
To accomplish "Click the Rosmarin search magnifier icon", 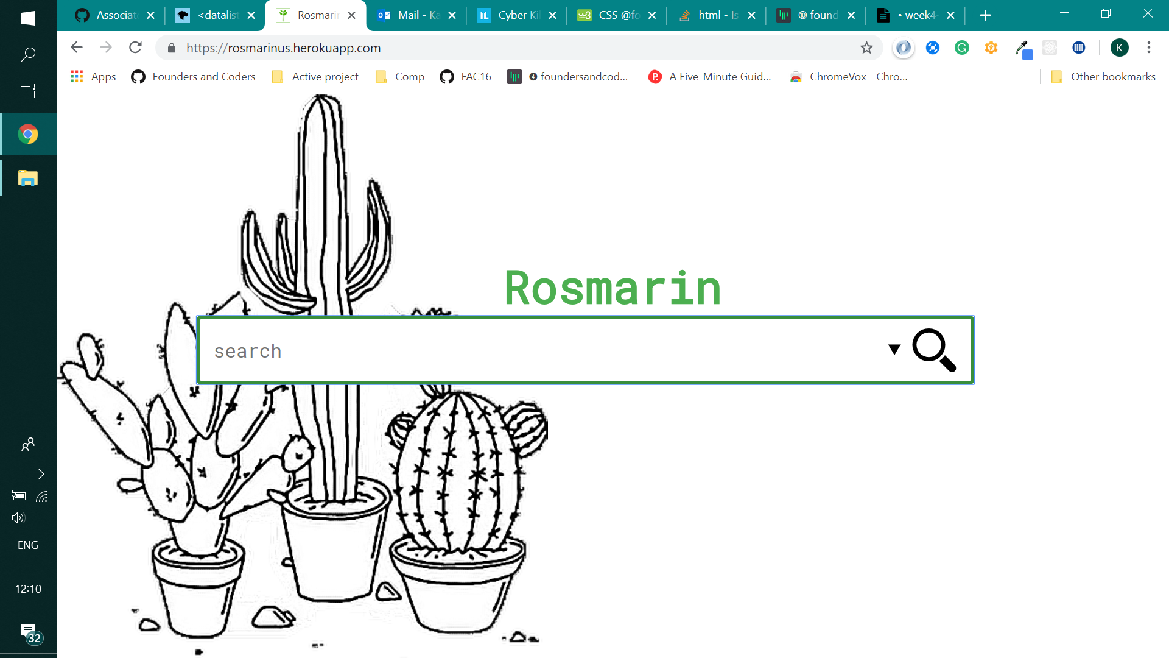I will (x=934, y=350).
